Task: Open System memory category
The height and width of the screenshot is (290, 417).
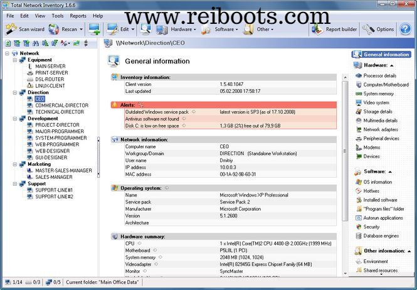Action: point(379,94)
